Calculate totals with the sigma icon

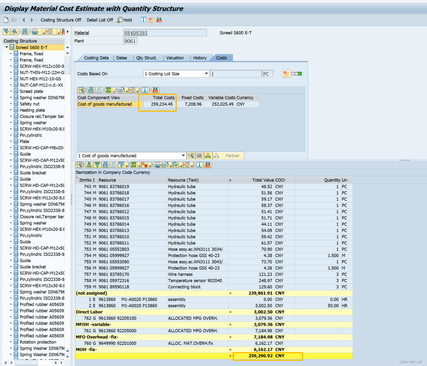pos(134,165)
